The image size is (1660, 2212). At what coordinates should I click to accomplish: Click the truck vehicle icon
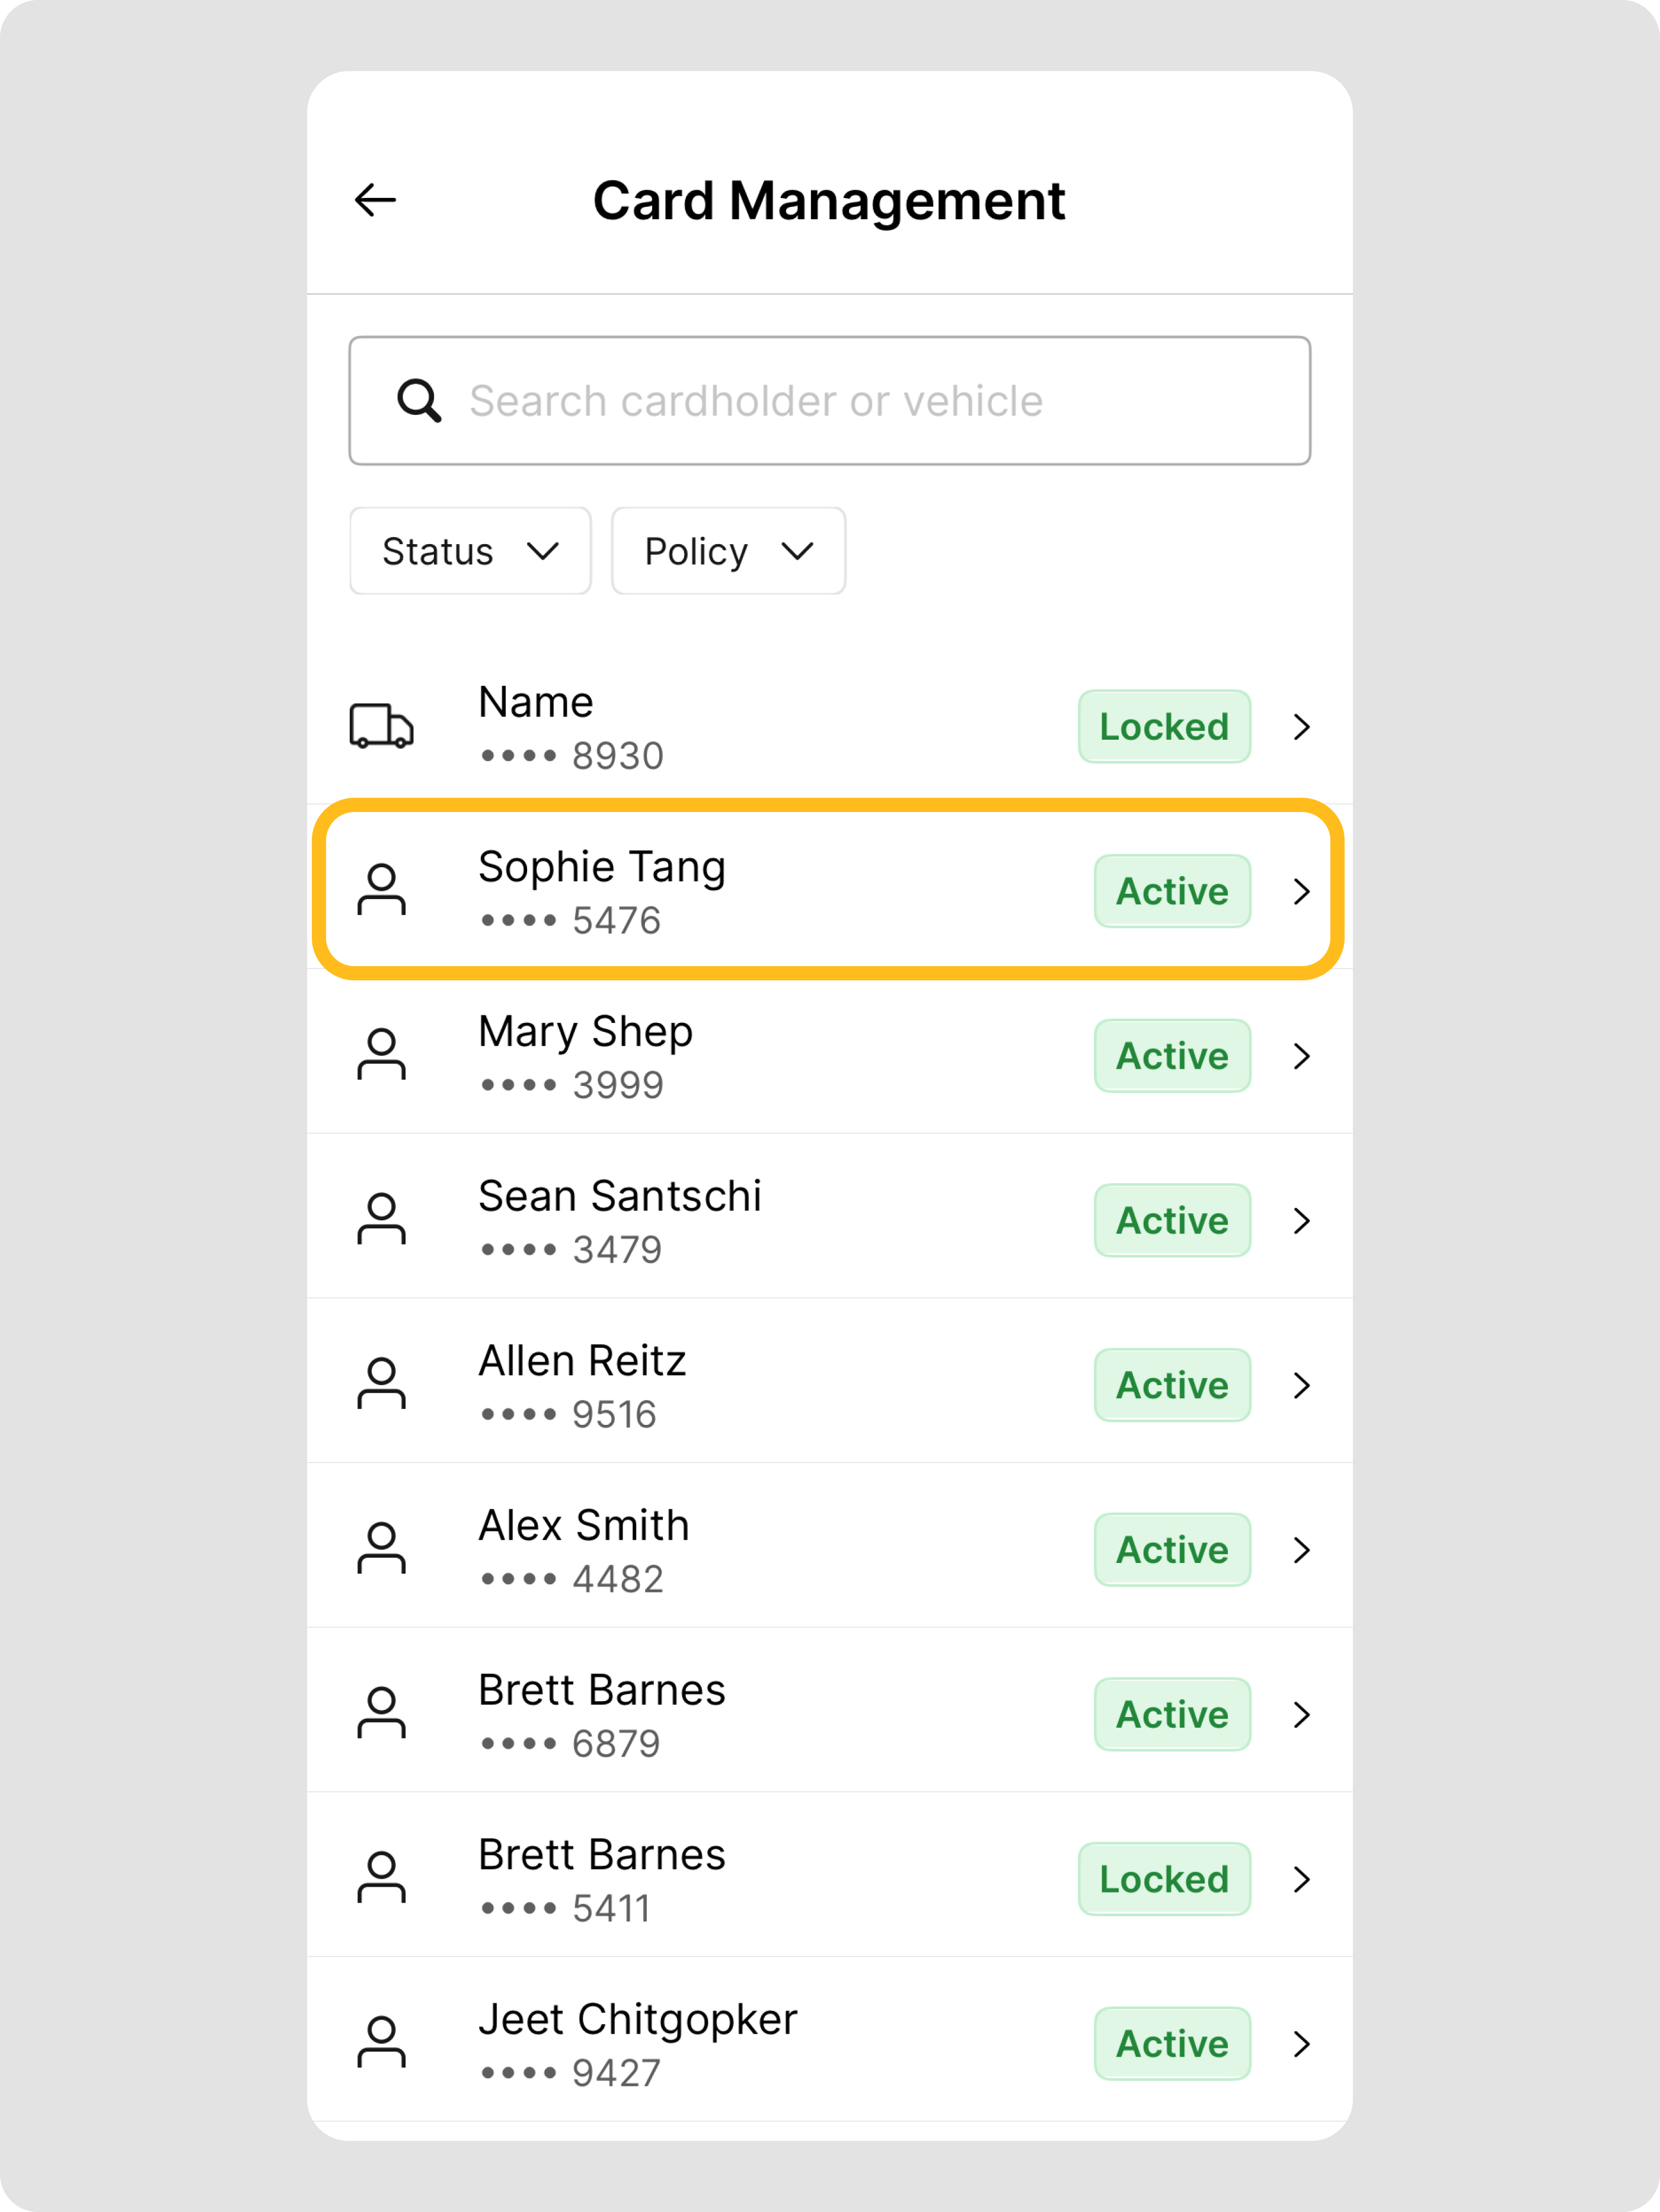[381, 726]
